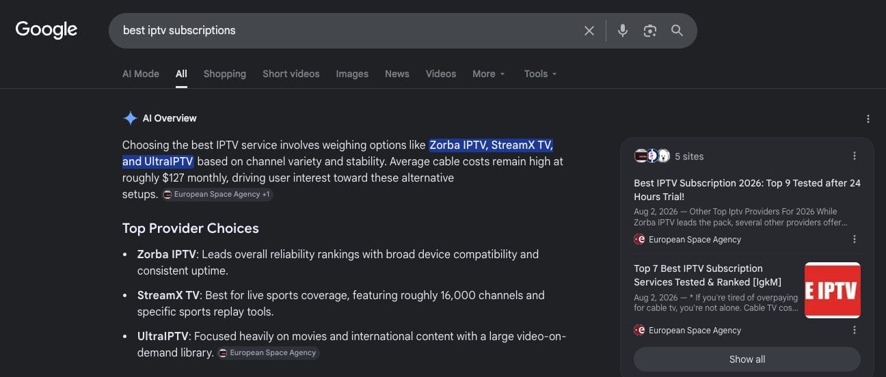Open the AI Overview three-dot menu
The image size is (886, 377).
pyautogui.click(x=868, y=119)
